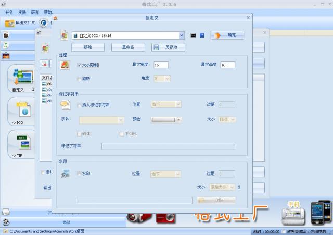Screen dimensions: 333x235
Task: Open the video category in sidebar
Action: [x=6, y=35]
